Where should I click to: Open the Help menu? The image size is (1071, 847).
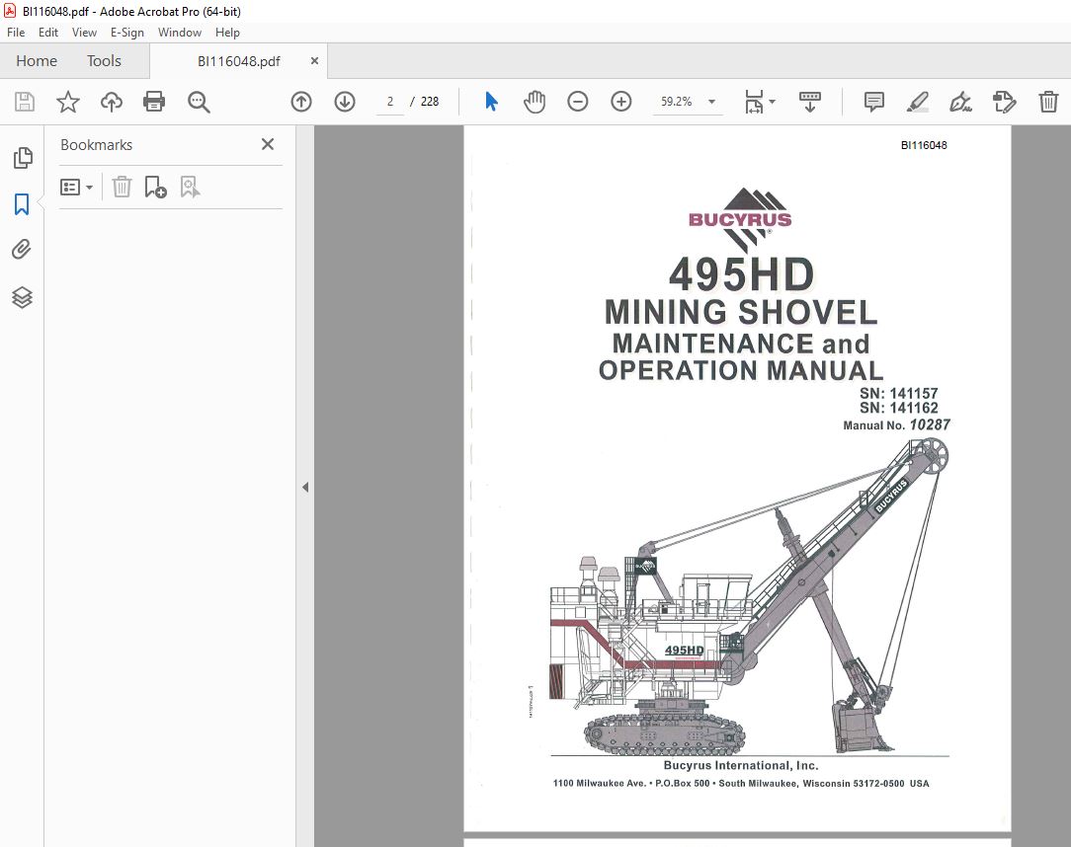(227, 32)
